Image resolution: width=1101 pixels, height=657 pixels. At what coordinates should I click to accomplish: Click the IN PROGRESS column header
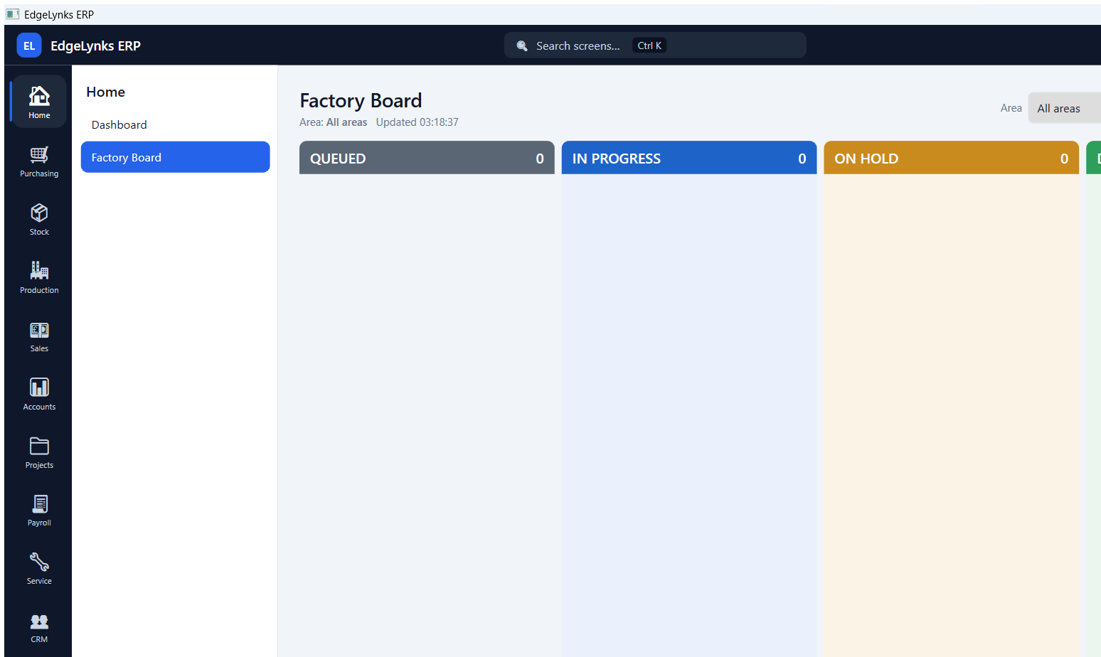click(x=688, y=158)
